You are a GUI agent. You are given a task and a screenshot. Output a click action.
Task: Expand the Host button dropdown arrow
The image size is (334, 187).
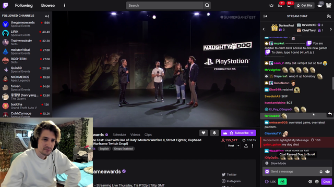[x=238, y=146]
